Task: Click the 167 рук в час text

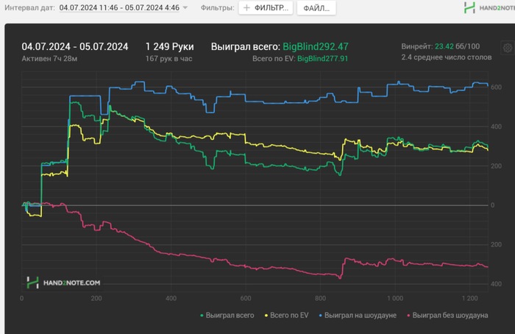Action: pyautogui.click(x=168, y=59)
